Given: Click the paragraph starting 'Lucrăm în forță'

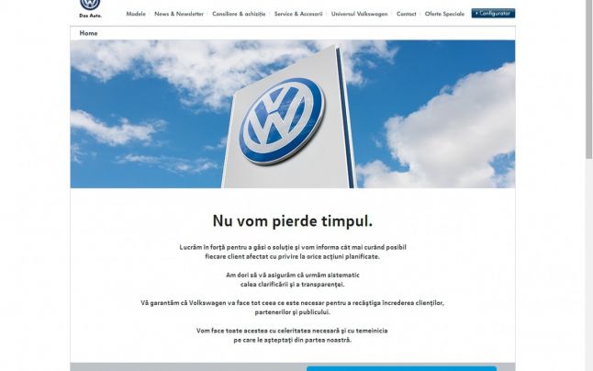Looking at the screenshot, I should coord(292,253).
